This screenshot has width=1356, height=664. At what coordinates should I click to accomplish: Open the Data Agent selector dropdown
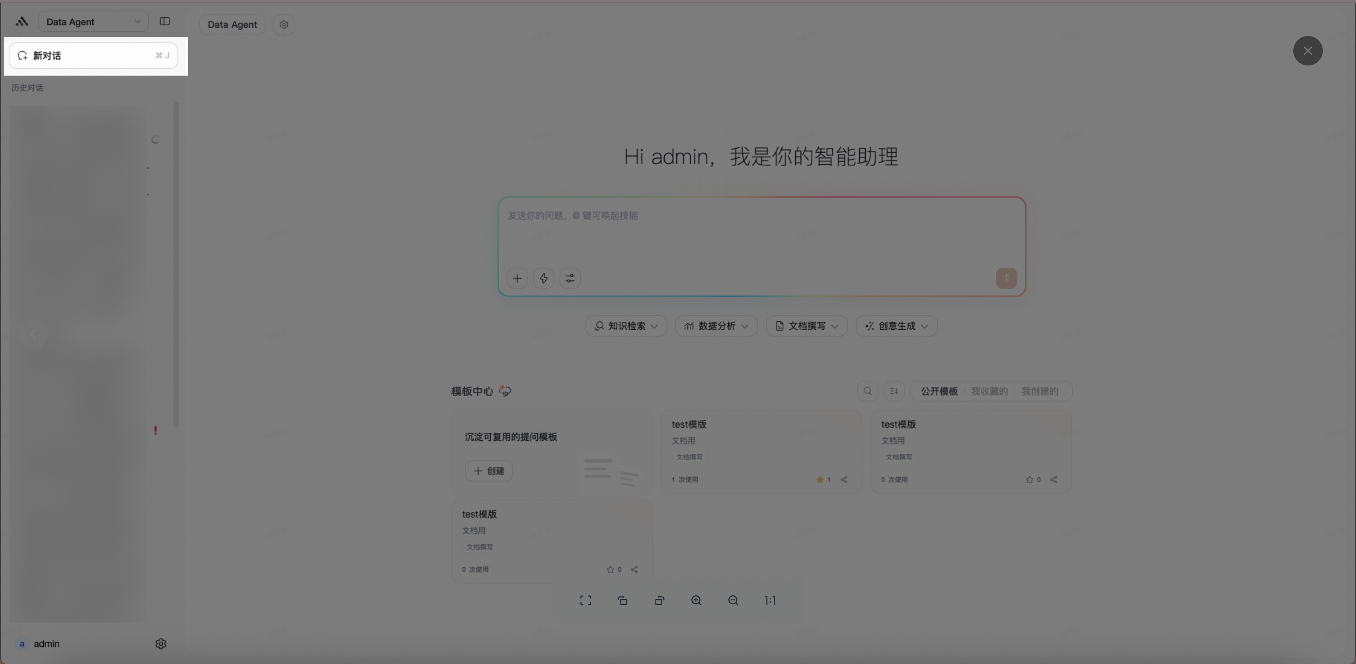[93, 22]
